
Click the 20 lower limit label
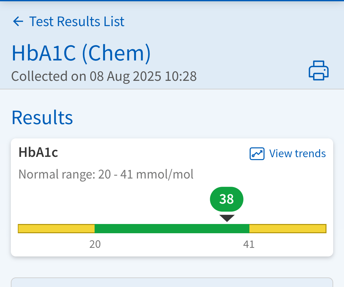pos(95,244)
